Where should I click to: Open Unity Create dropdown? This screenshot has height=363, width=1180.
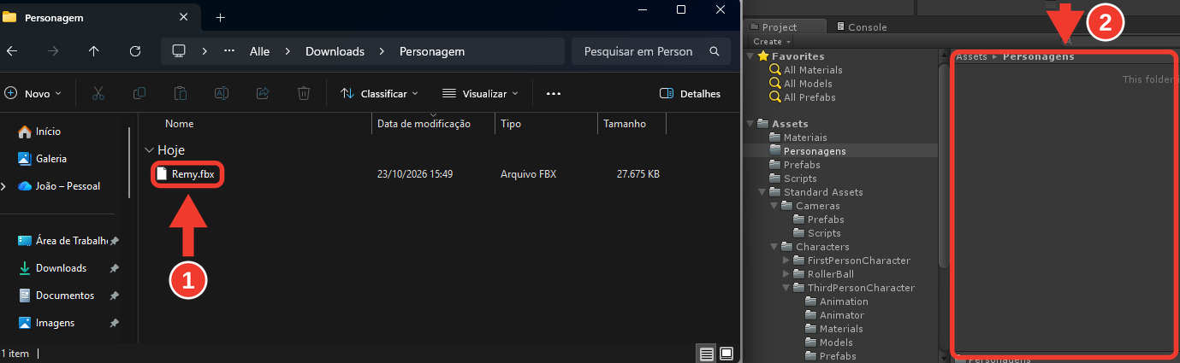(771, 41)
